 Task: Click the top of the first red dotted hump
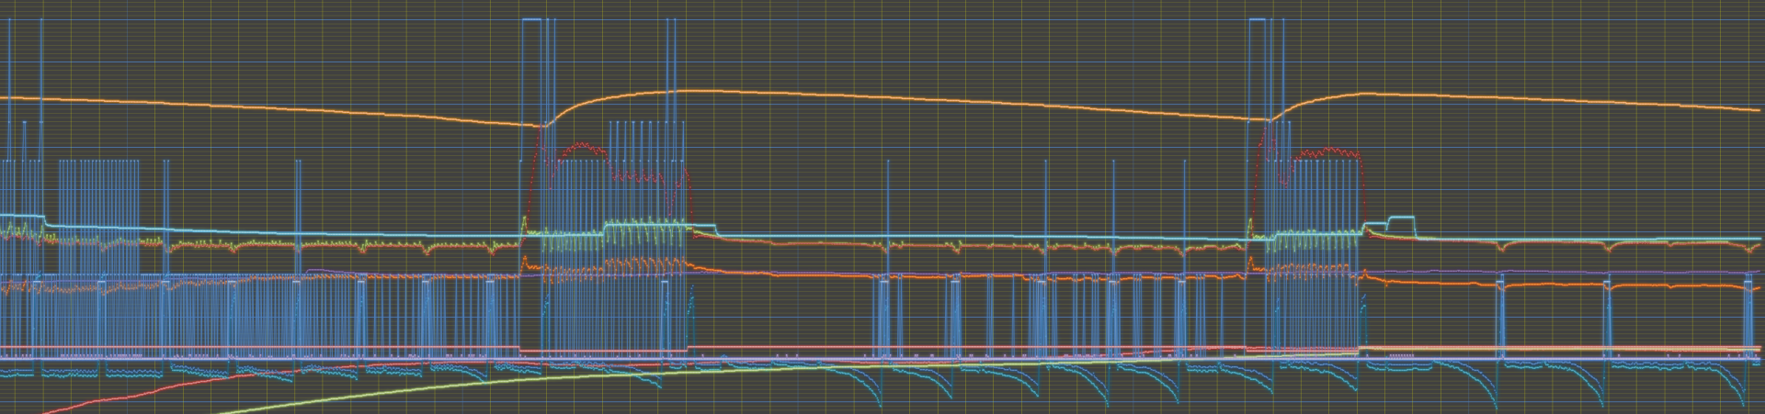(581, 144)
